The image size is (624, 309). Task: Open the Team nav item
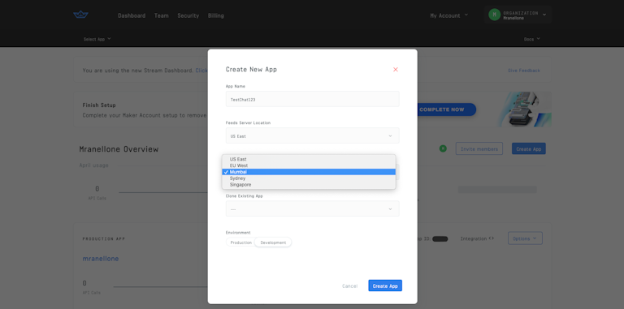[162, 15]
